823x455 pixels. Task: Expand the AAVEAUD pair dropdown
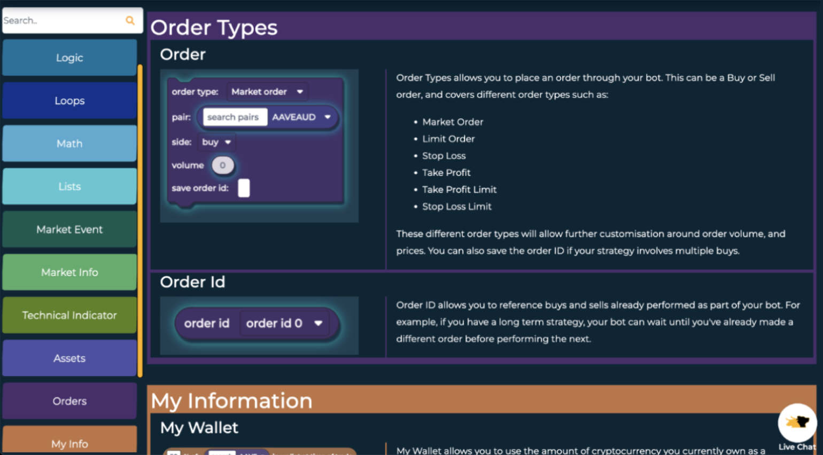[x=301, y=117]
